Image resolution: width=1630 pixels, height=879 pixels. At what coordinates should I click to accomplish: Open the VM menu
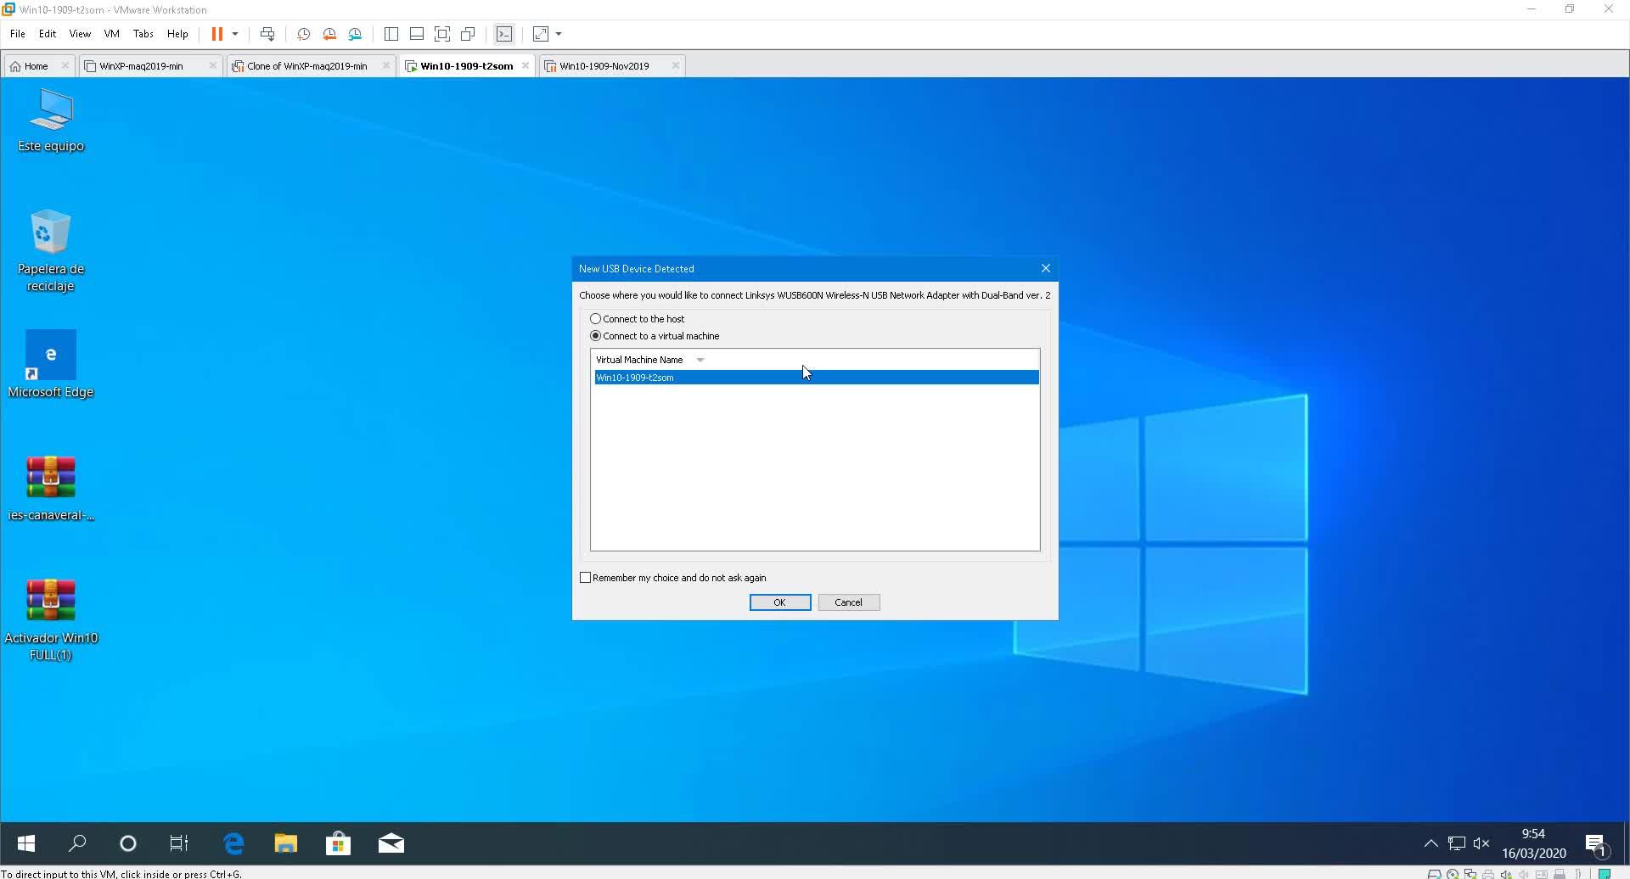point(111,34)
